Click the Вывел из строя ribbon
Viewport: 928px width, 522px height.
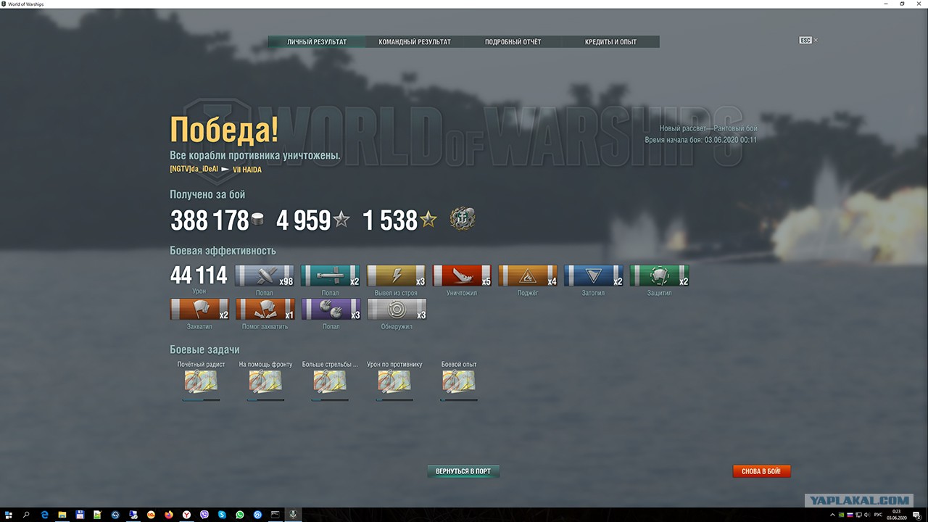tap(396, 275)
